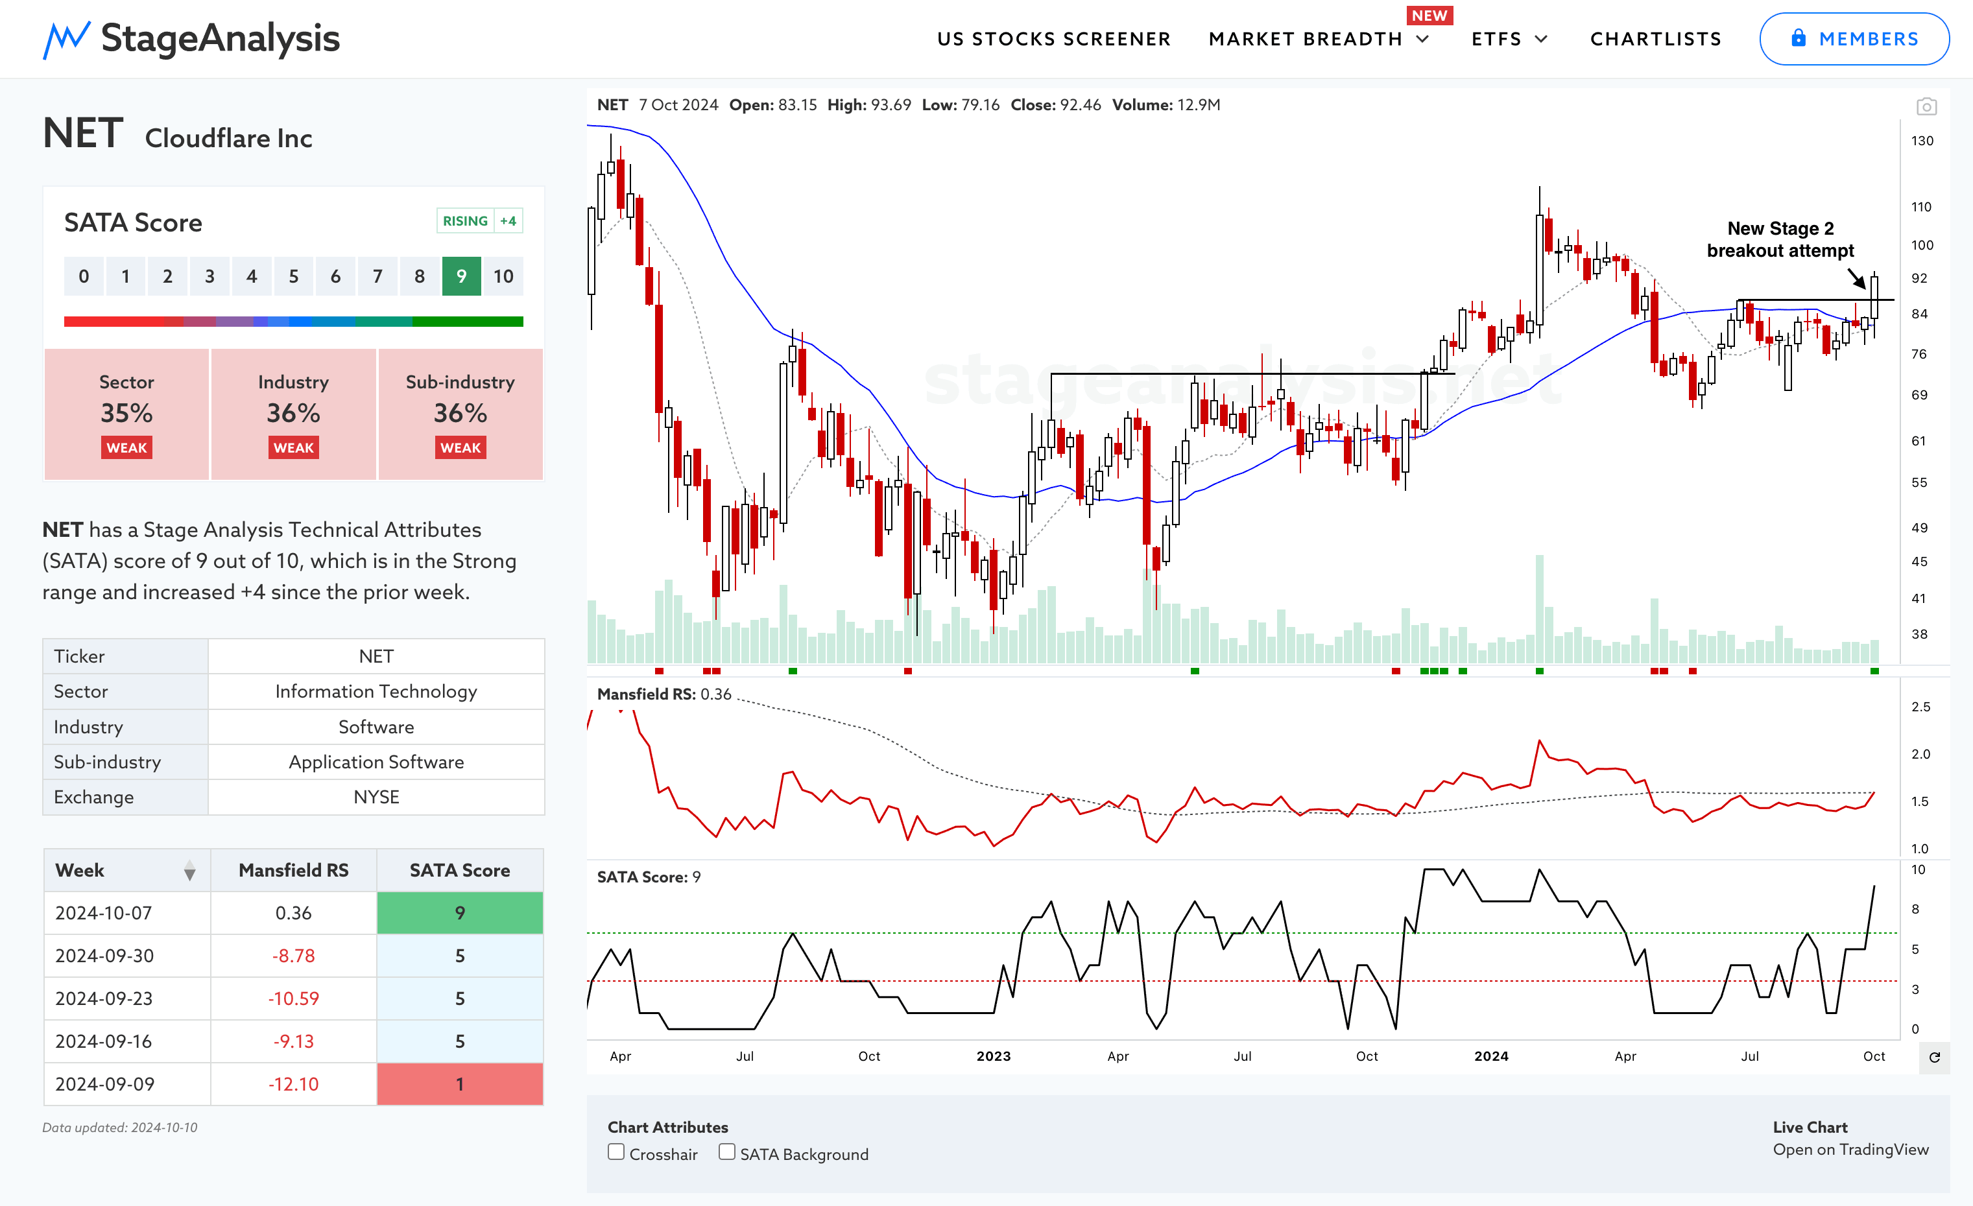1973x1206 pixels.
Task: Click the Close: 92.46 chart readout
Action: [1055, 105]
